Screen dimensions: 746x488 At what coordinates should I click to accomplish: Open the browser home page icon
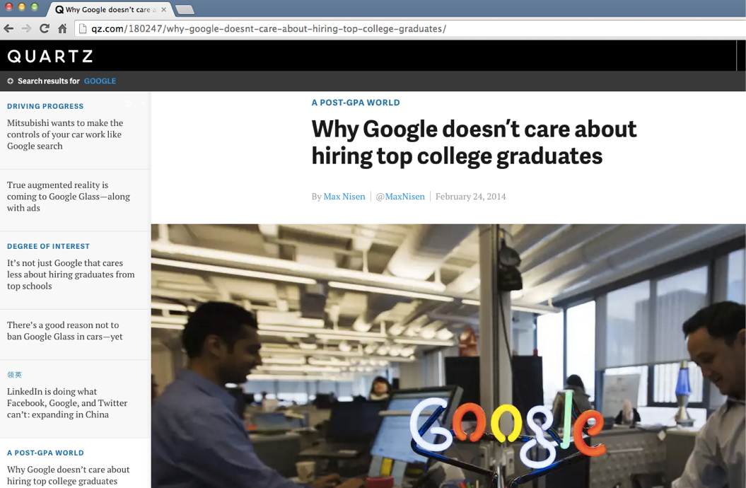click(62, 28)
